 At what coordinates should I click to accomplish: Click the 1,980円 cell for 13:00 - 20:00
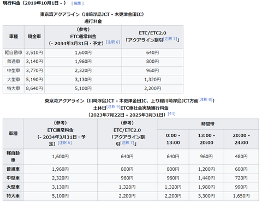[x=206, y=187]
